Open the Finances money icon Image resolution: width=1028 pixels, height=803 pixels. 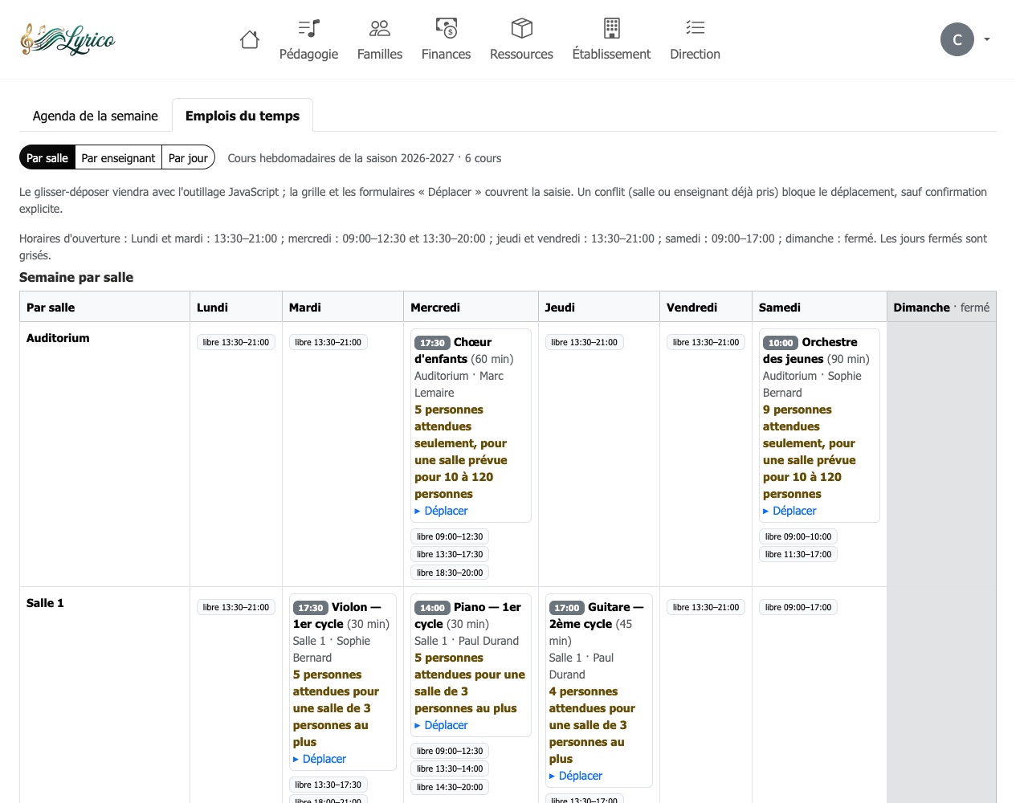click(x=447, y=28)
